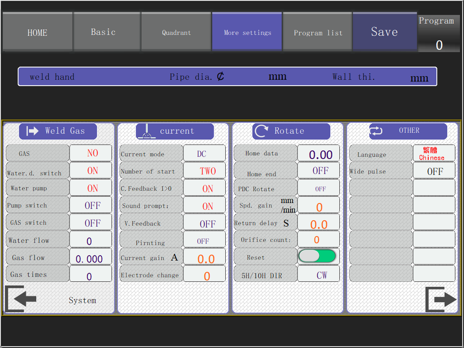Change Current mode DC selection
The height and width of the screenshot is (348, 464).
pyautogui.click(x=204, y=153)
